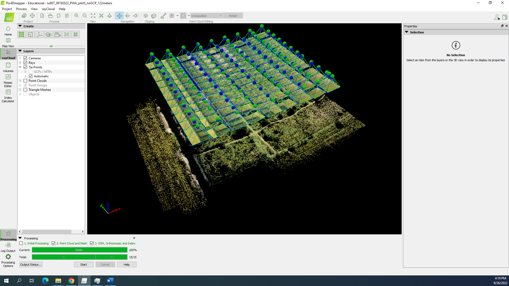Click the Open Results Folder icon
Viewport: 509px width, 286px height.
pos(50,16)
